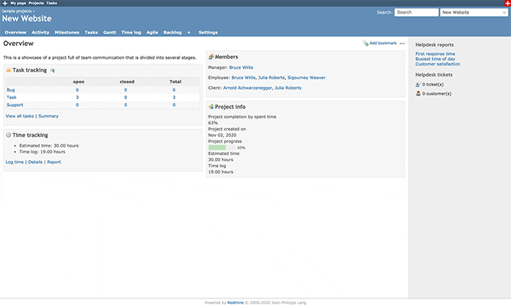Open the Support tracker link

[x=15, y=105]
